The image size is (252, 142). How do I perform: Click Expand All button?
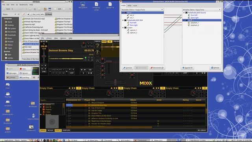click(187, 68)
